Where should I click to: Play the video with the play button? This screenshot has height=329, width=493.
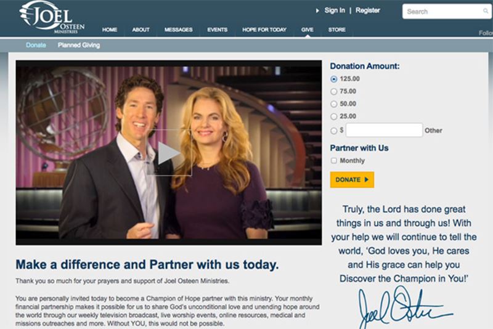pos(169,153)
